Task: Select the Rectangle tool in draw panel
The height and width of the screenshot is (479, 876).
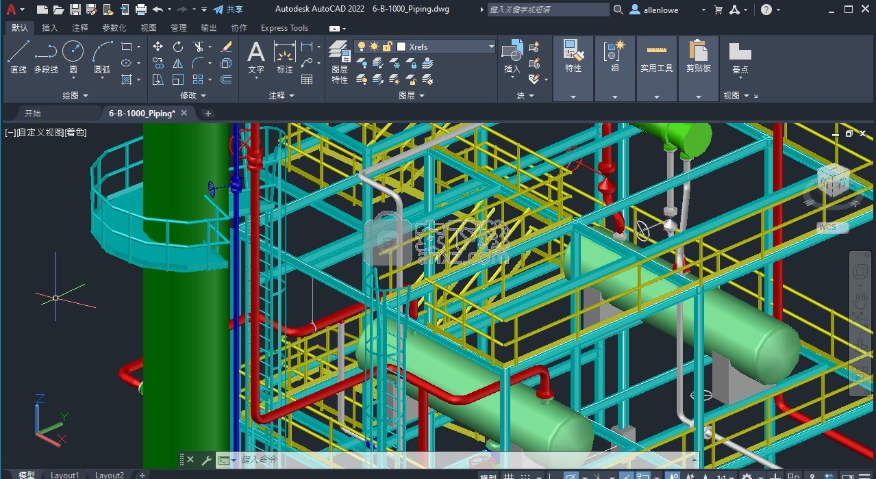Action: pyautogui.click(x=127, y=47)
